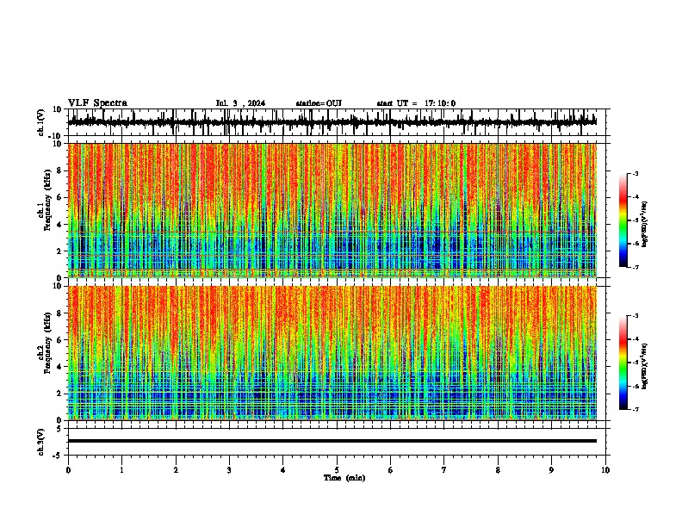This screenshot has width=682, height=527.
Task: Select the date text "Jul 3, 2024"
Action: pyautogui.click(x=240, y=103)
